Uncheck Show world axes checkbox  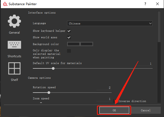click(x=69, y=37)
